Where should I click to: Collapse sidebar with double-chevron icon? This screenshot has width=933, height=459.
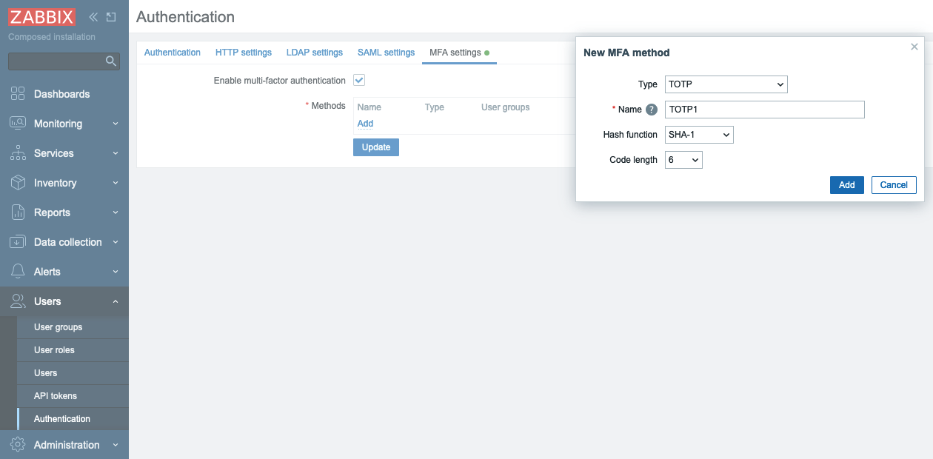(x=93, y=17)
